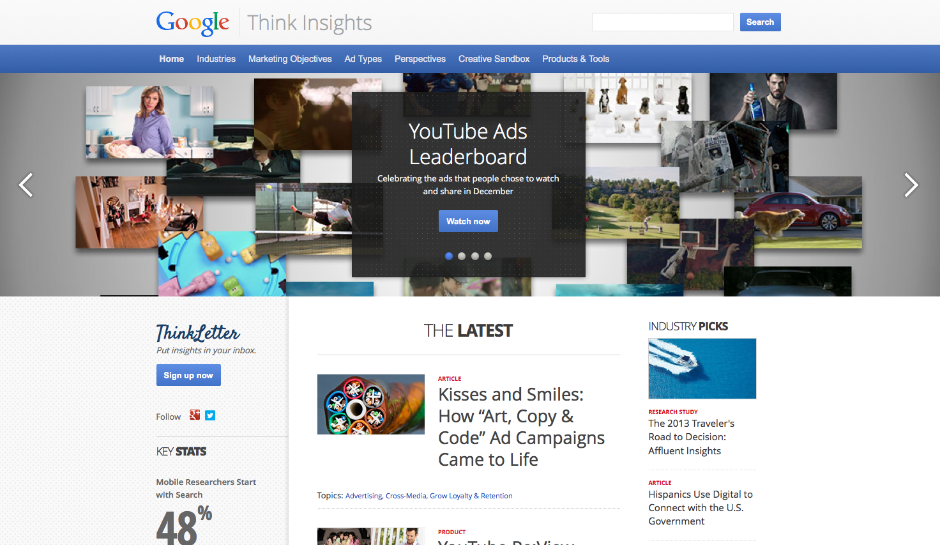Open the Products & Tools menu
940x545 pixels.
[x=576, y=59]
